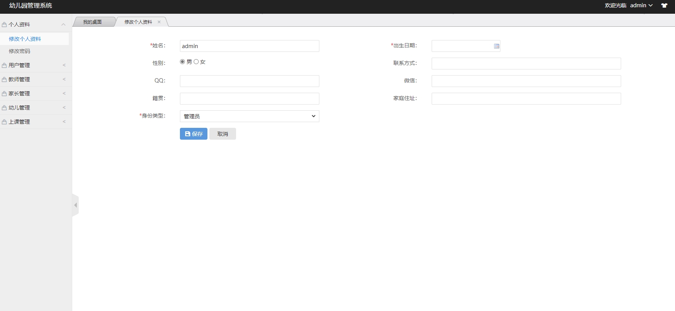Click the calendar icon in birth date field
675x311 pixels.
point(496,46)
